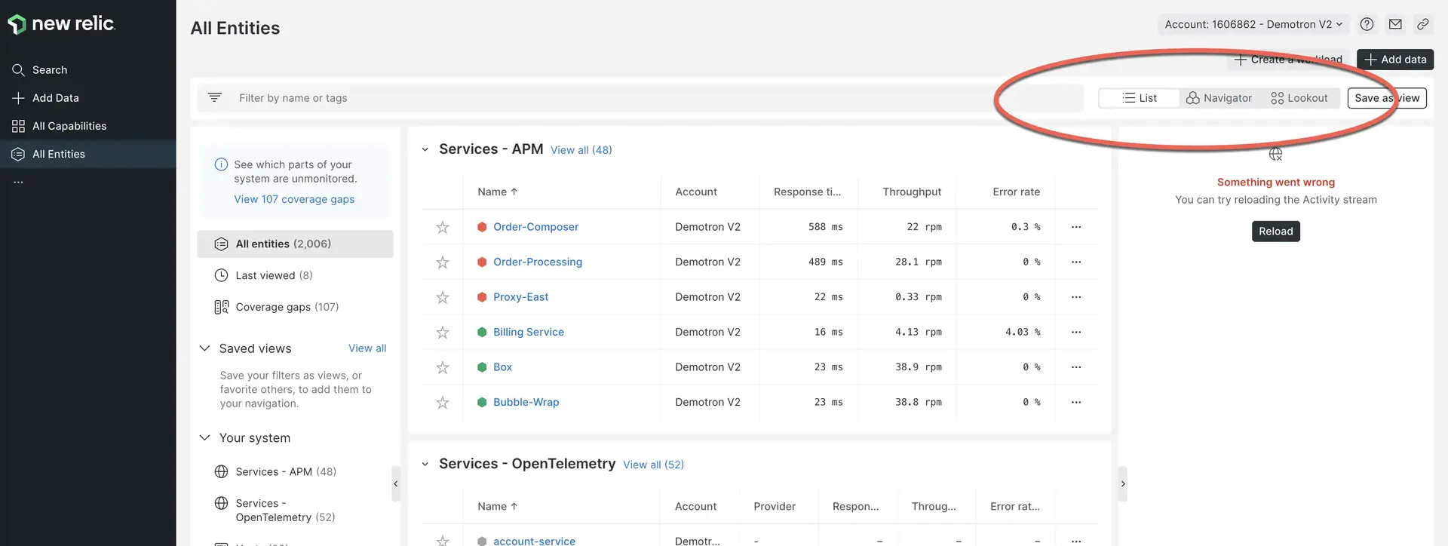The image size is (1448, 546).
Task: Open the mail feedback icon
Action: tap(1395, 24)
